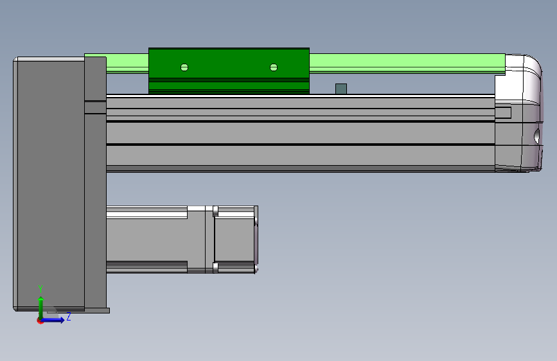The height and width of the screenshot is (361, 557).
Task: Pick the left hole on the green carriage
Action: click(x=184, y=67)
